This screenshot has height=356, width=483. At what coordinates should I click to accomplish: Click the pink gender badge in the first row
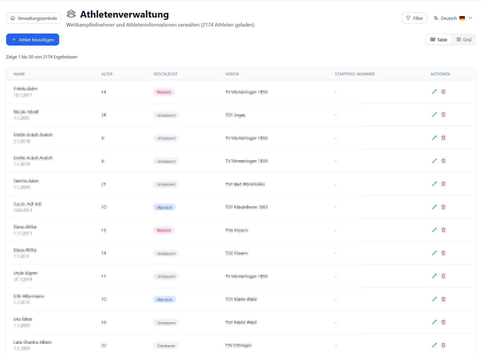pos(164,92)
